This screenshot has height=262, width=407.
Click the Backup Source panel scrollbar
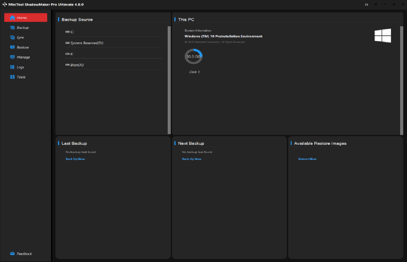[169, 80]
